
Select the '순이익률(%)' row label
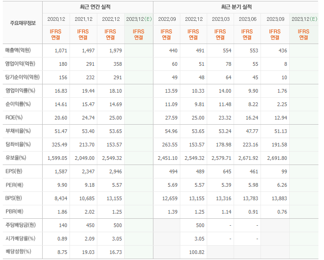click(18, 104)
